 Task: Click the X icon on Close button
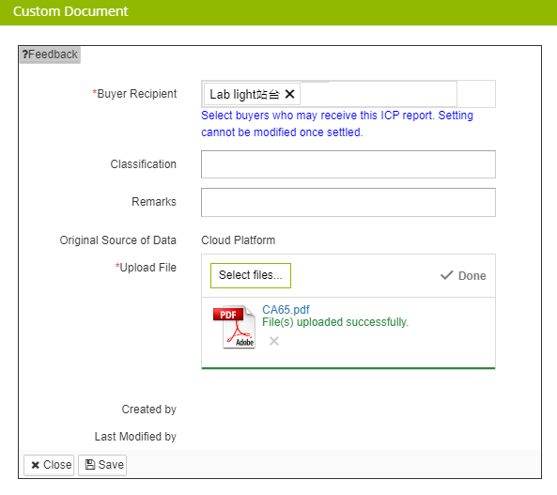(35, 465)
